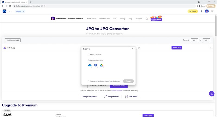This screenshot has width=217, height=117.
Task: Click Download All button
Action: click(119, 86)
